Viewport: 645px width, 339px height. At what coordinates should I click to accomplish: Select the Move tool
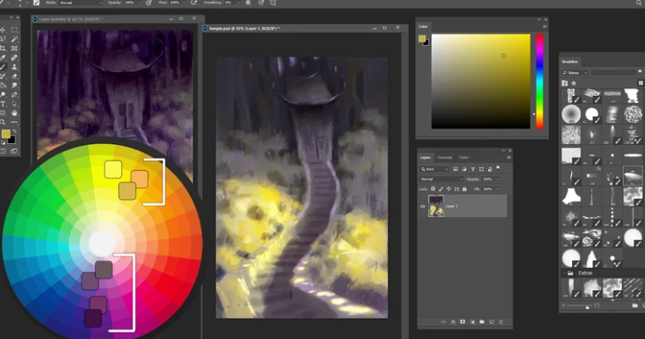[x=3, y=30]
